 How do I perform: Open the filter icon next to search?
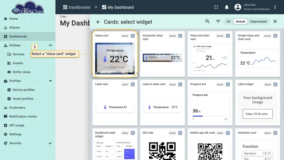pos(218,21)
